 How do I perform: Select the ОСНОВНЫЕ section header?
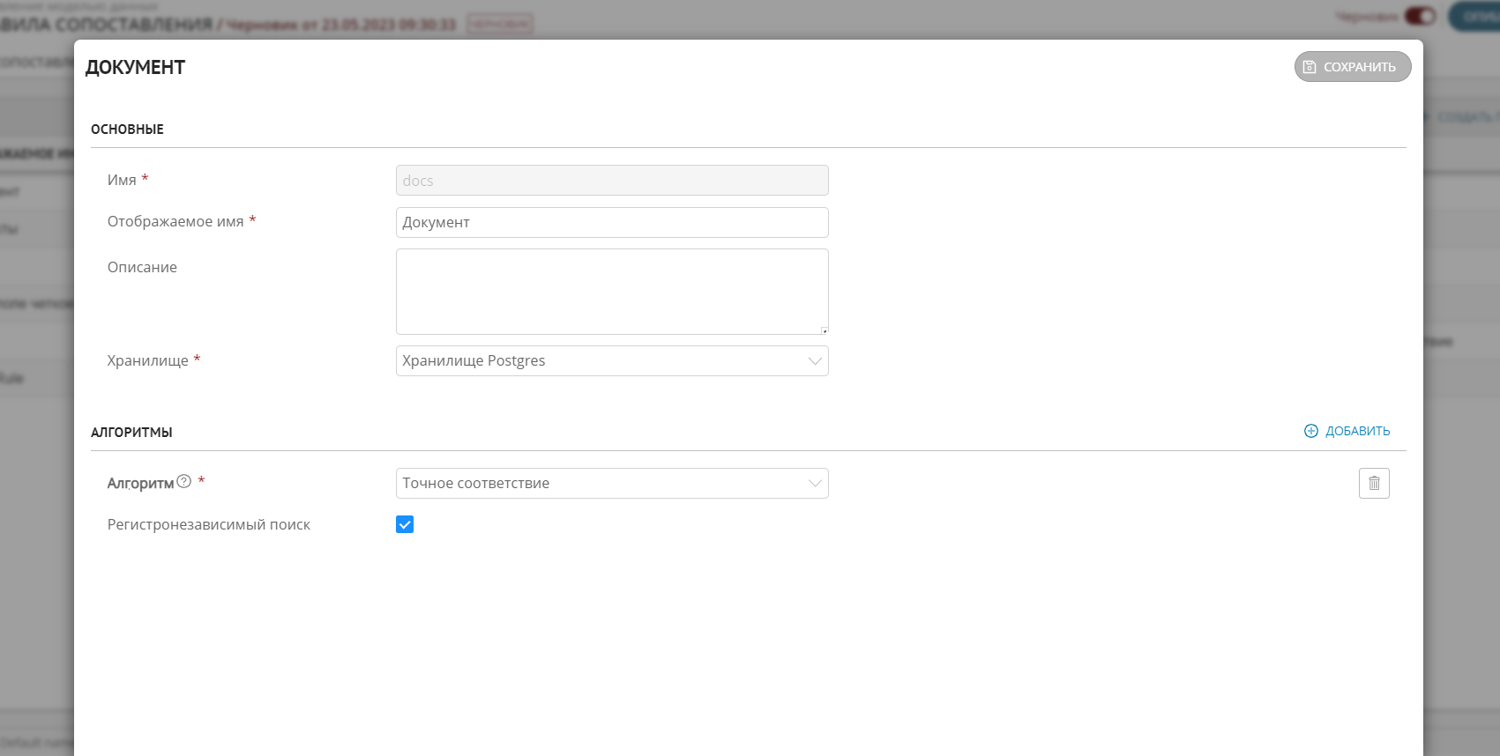click(127, 130)
